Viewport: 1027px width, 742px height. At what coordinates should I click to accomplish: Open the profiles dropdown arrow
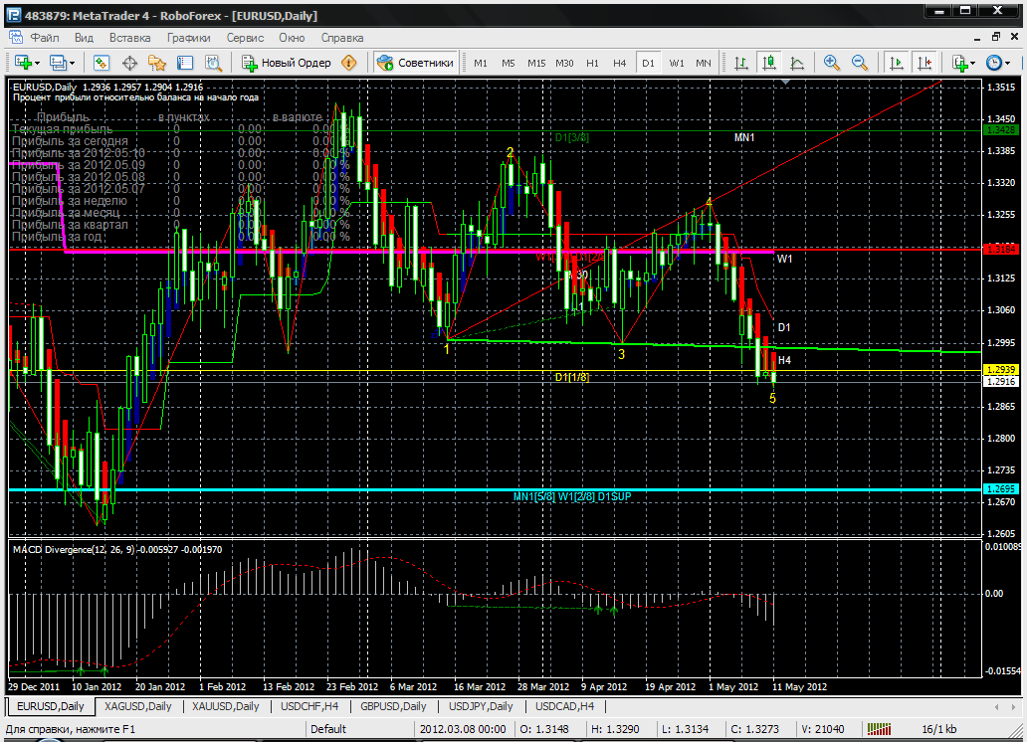pyautogui.click(x=73, y=63)
